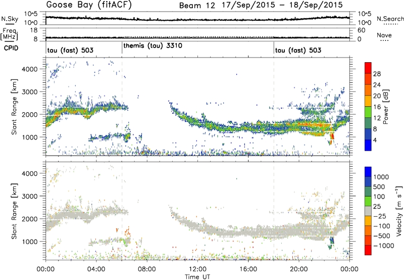This screenshot has height=280, width=404.
Task: Click the 1000 km tick in velocity panel
Action: pyautogui.click(x=29, y=242)
